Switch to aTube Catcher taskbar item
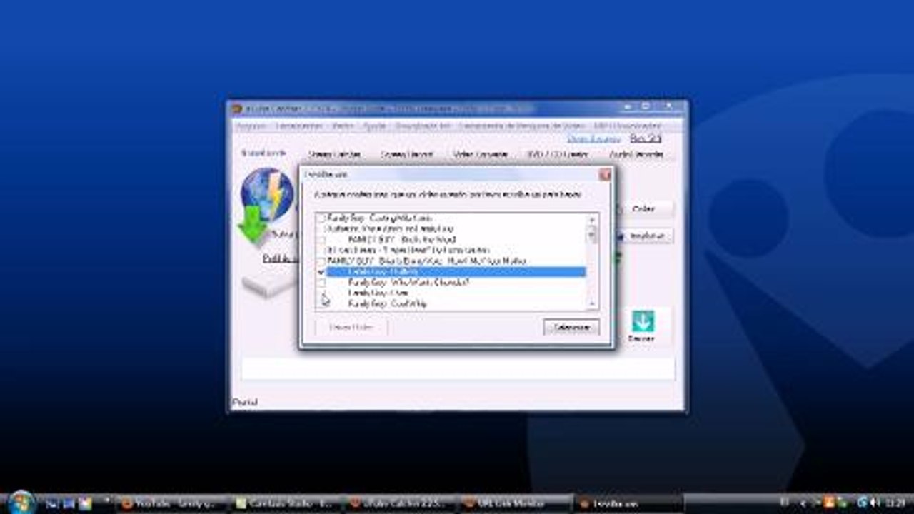 [401, 503]
